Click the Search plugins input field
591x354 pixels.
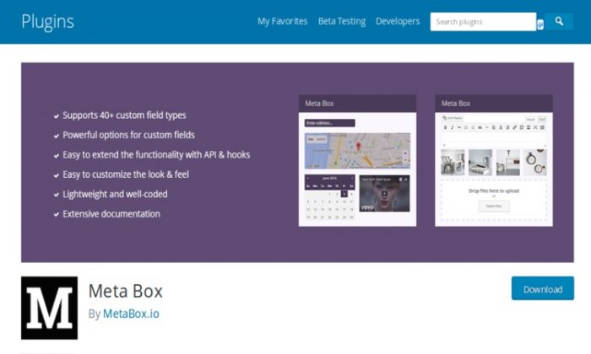483,22
